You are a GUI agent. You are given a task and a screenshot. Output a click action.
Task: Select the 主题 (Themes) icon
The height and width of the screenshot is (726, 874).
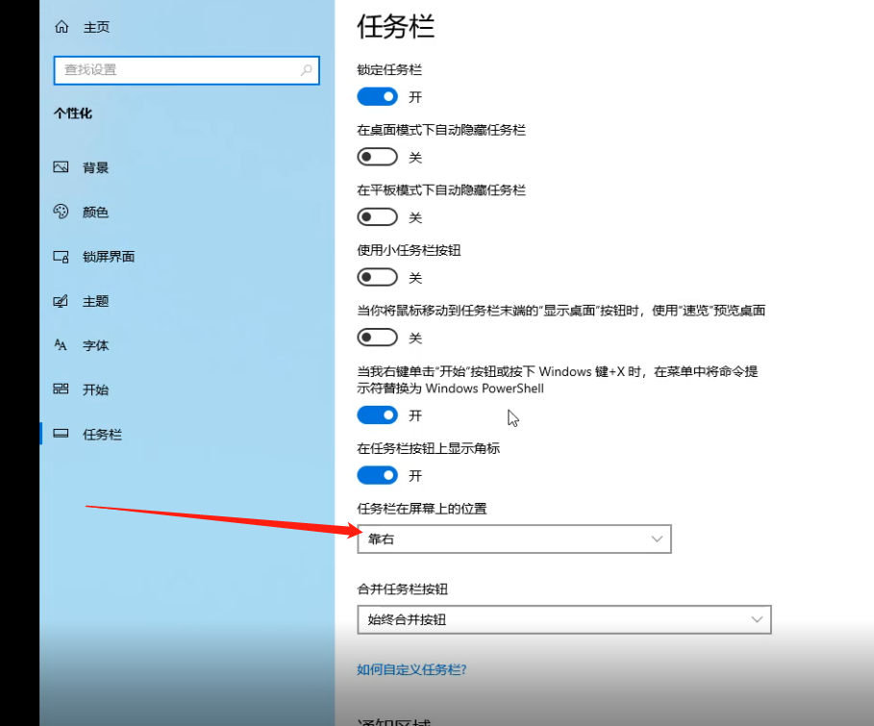(x=60, y=301)
